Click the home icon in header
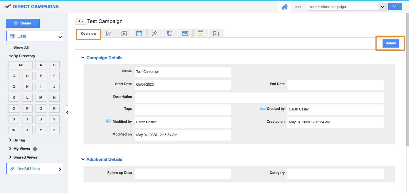Screen dimensions: 409x193 pos(285,7)
